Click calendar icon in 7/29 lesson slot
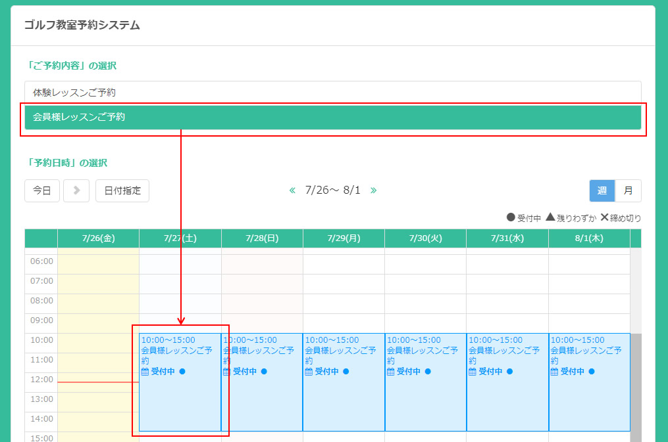This screenshot has width=668, height=442. (309, 372)
